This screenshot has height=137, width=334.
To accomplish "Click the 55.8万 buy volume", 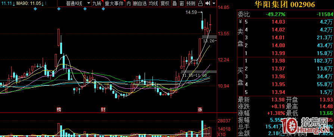I will tap(325, 84).
